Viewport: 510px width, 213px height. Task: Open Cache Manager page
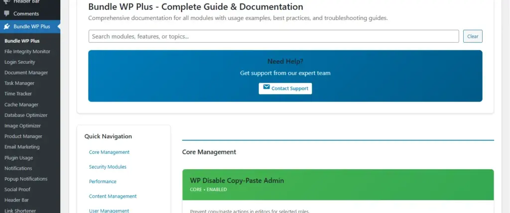pyautogui.click(x=21, y=105)
